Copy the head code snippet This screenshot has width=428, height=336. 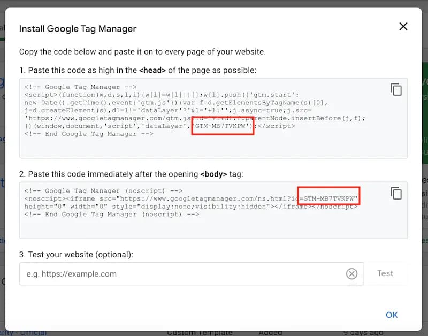[x=396, y=89]
